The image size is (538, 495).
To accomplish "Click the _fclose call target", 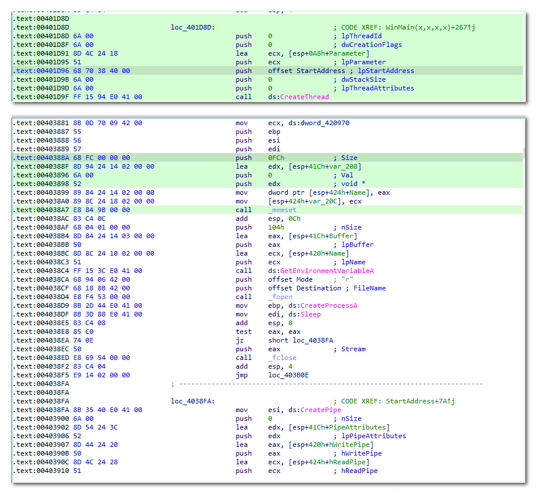I will coord(282,358).
